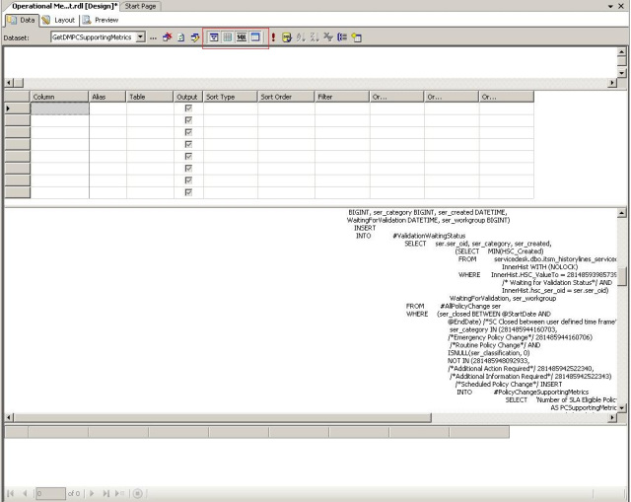Toggle the Show Diagram Pane icon
This screenshot has width=631, height=502.
214,37
